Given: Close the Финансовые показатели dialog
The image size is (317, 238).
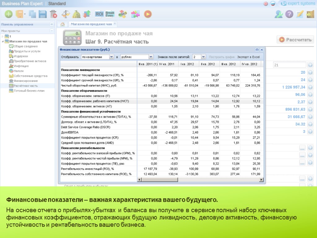Looking at the screenshot, I should [x=262, y=50].
